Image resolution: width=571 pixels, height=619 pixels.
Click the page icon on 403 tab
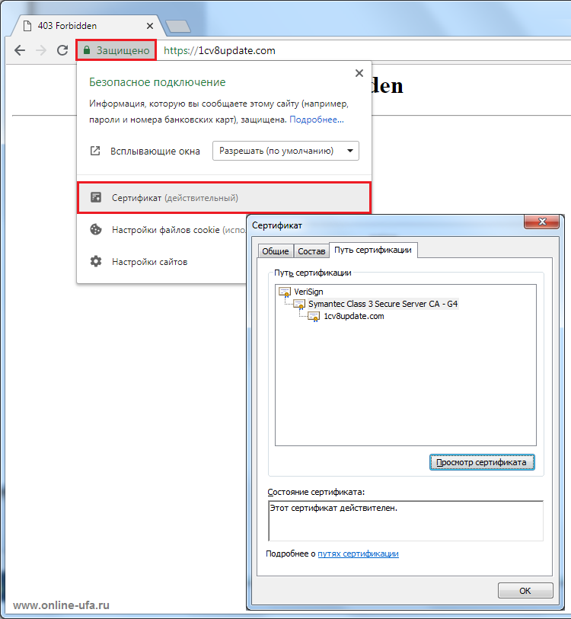pyautogui.click(x=27, y=26)
